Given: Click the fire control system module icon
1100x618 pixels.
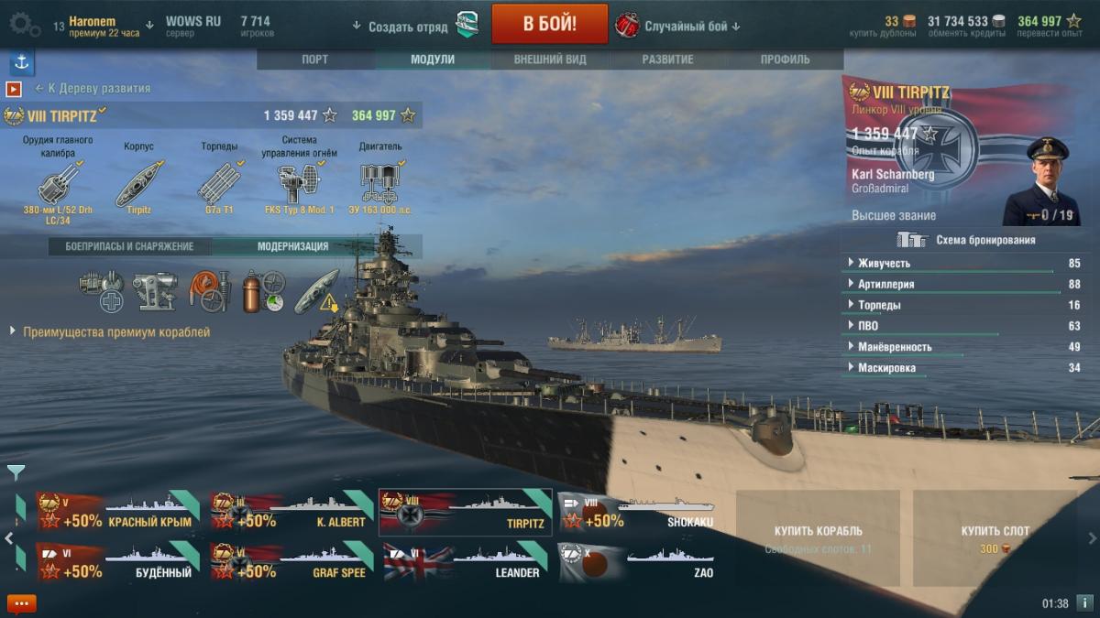Looking at the screenshot, I should tap(300, 182).
